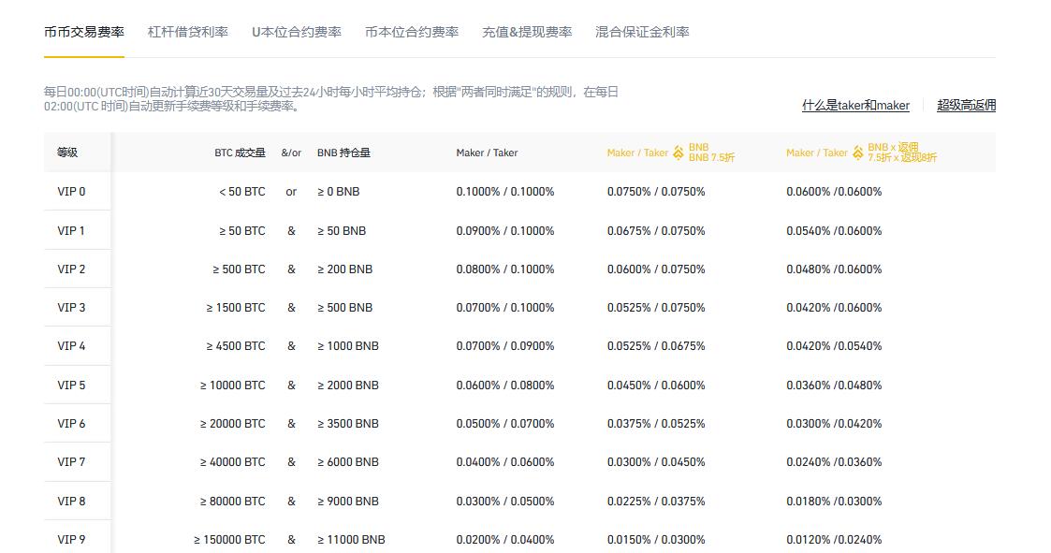Click the ≥ 200 BNB holding cell
1051x553 pixels.
344,269
